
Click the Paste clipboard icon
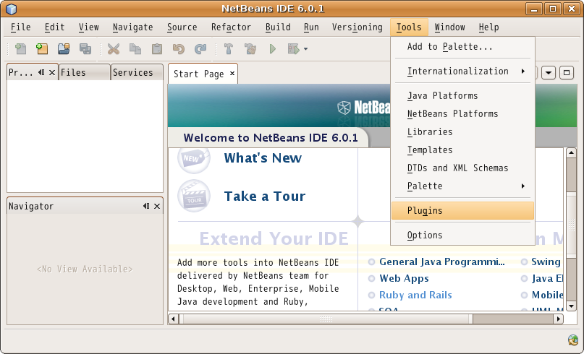(157, 49)
